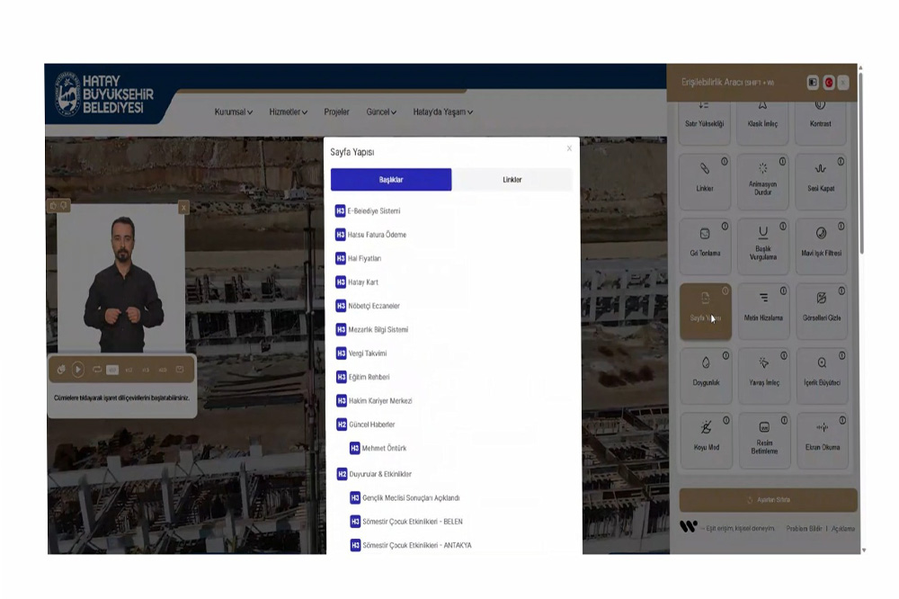Toggle the Linkler highlight tile
This screenshot has width=899, height=599.
tap(706, 181)
